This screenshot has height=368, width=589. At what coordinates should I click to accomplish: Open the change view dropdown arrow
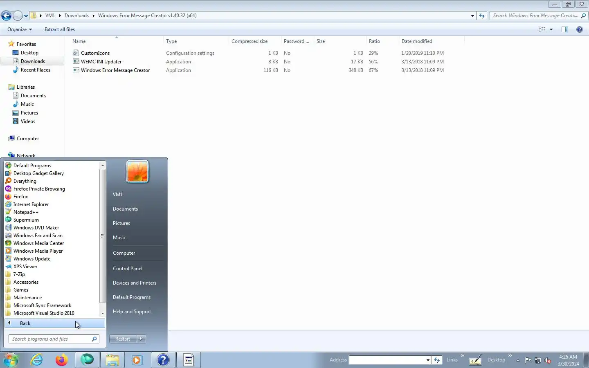tap(551, 29)
